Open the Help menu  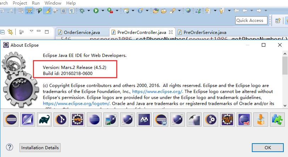click(x=71, y=3)
